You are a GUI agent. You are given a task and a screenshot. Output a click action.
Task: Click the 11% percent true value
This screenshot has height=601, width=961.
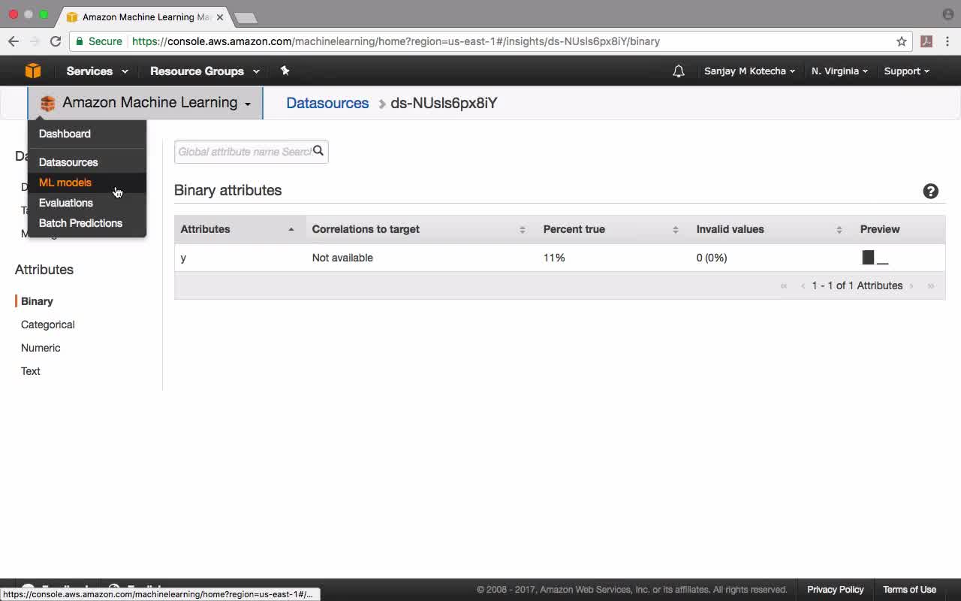click(554, 258)
